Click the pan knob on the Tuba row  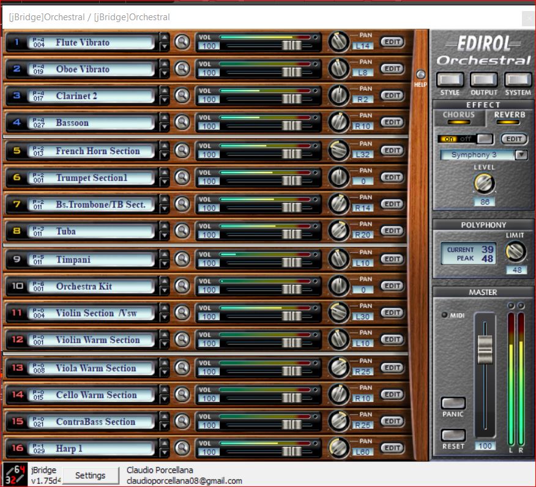339,231
